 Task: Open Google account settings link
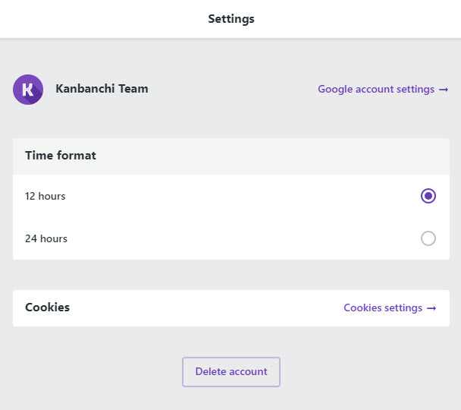(x=383, y=89)
